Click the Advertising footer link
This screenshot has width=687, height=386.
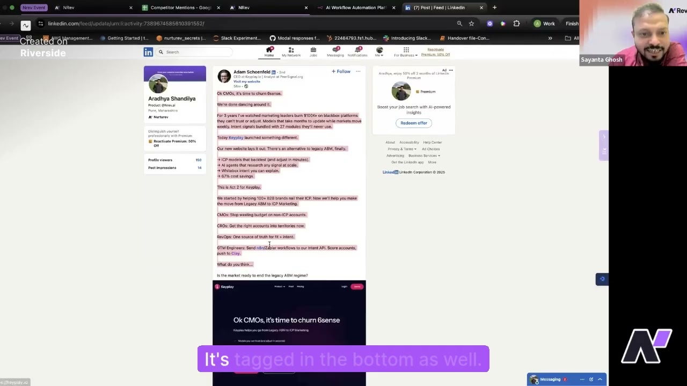coord(395,155)
